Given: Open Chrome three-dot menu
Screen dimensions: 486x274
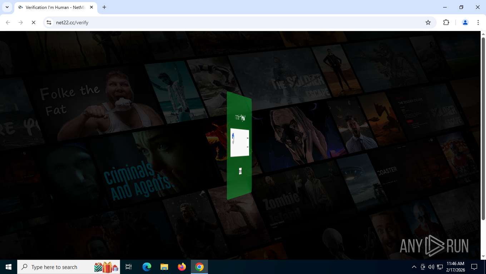Looking at the screenshot, I should (478, 22).
